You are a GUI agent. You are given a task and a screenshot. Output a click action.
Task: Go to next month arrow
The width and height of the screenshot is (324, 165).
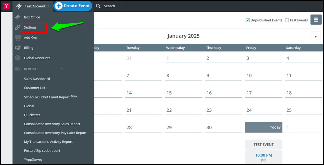tap(316, 36)
